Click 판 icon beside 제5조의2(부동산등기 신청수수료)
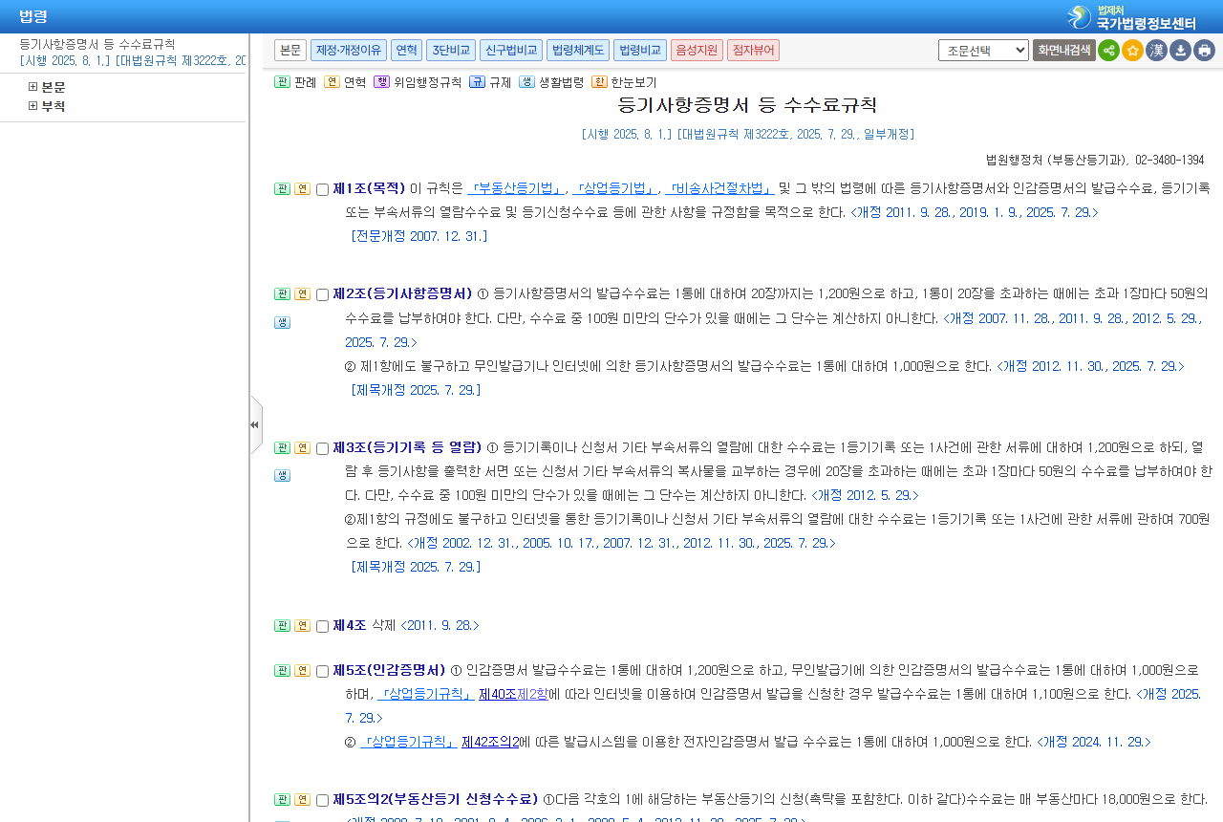The width and height of the screenshot is (1223, 822). 282,799
